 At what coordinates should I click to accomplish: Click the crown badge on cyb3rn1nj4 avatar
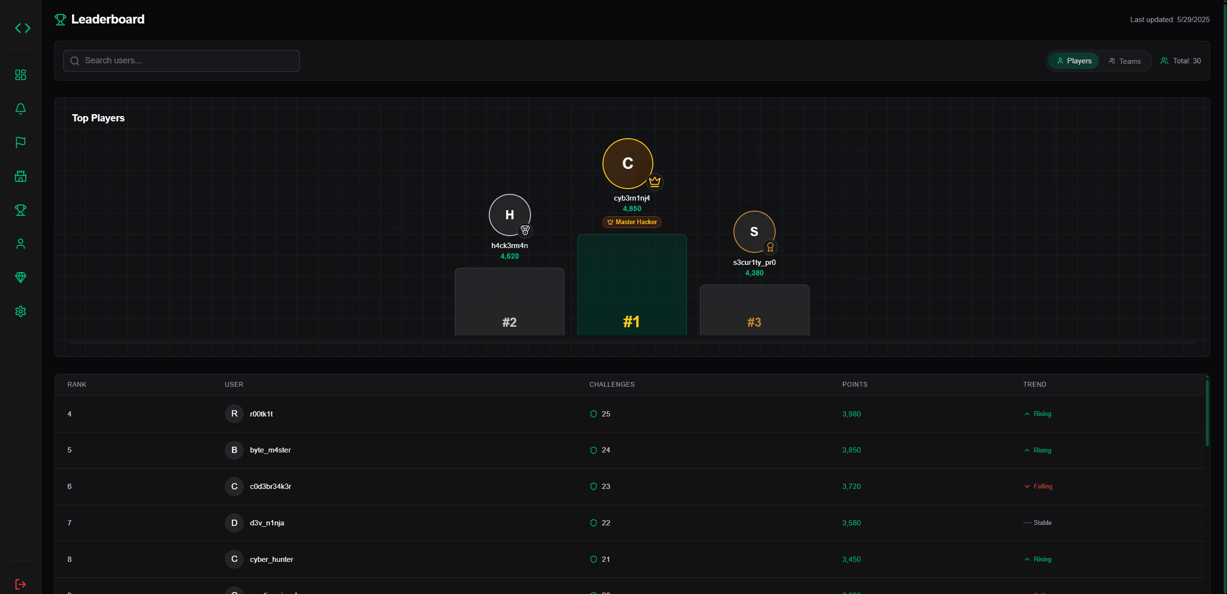tap(655, 182)
